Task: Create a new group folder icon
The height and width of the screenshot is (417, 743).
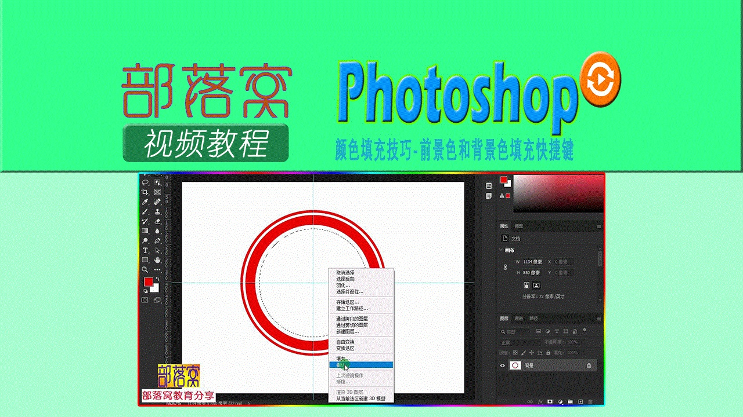Action: tap(570, 401)
